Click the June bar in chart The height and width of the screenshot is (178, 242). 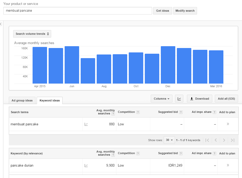pos(72,65)
